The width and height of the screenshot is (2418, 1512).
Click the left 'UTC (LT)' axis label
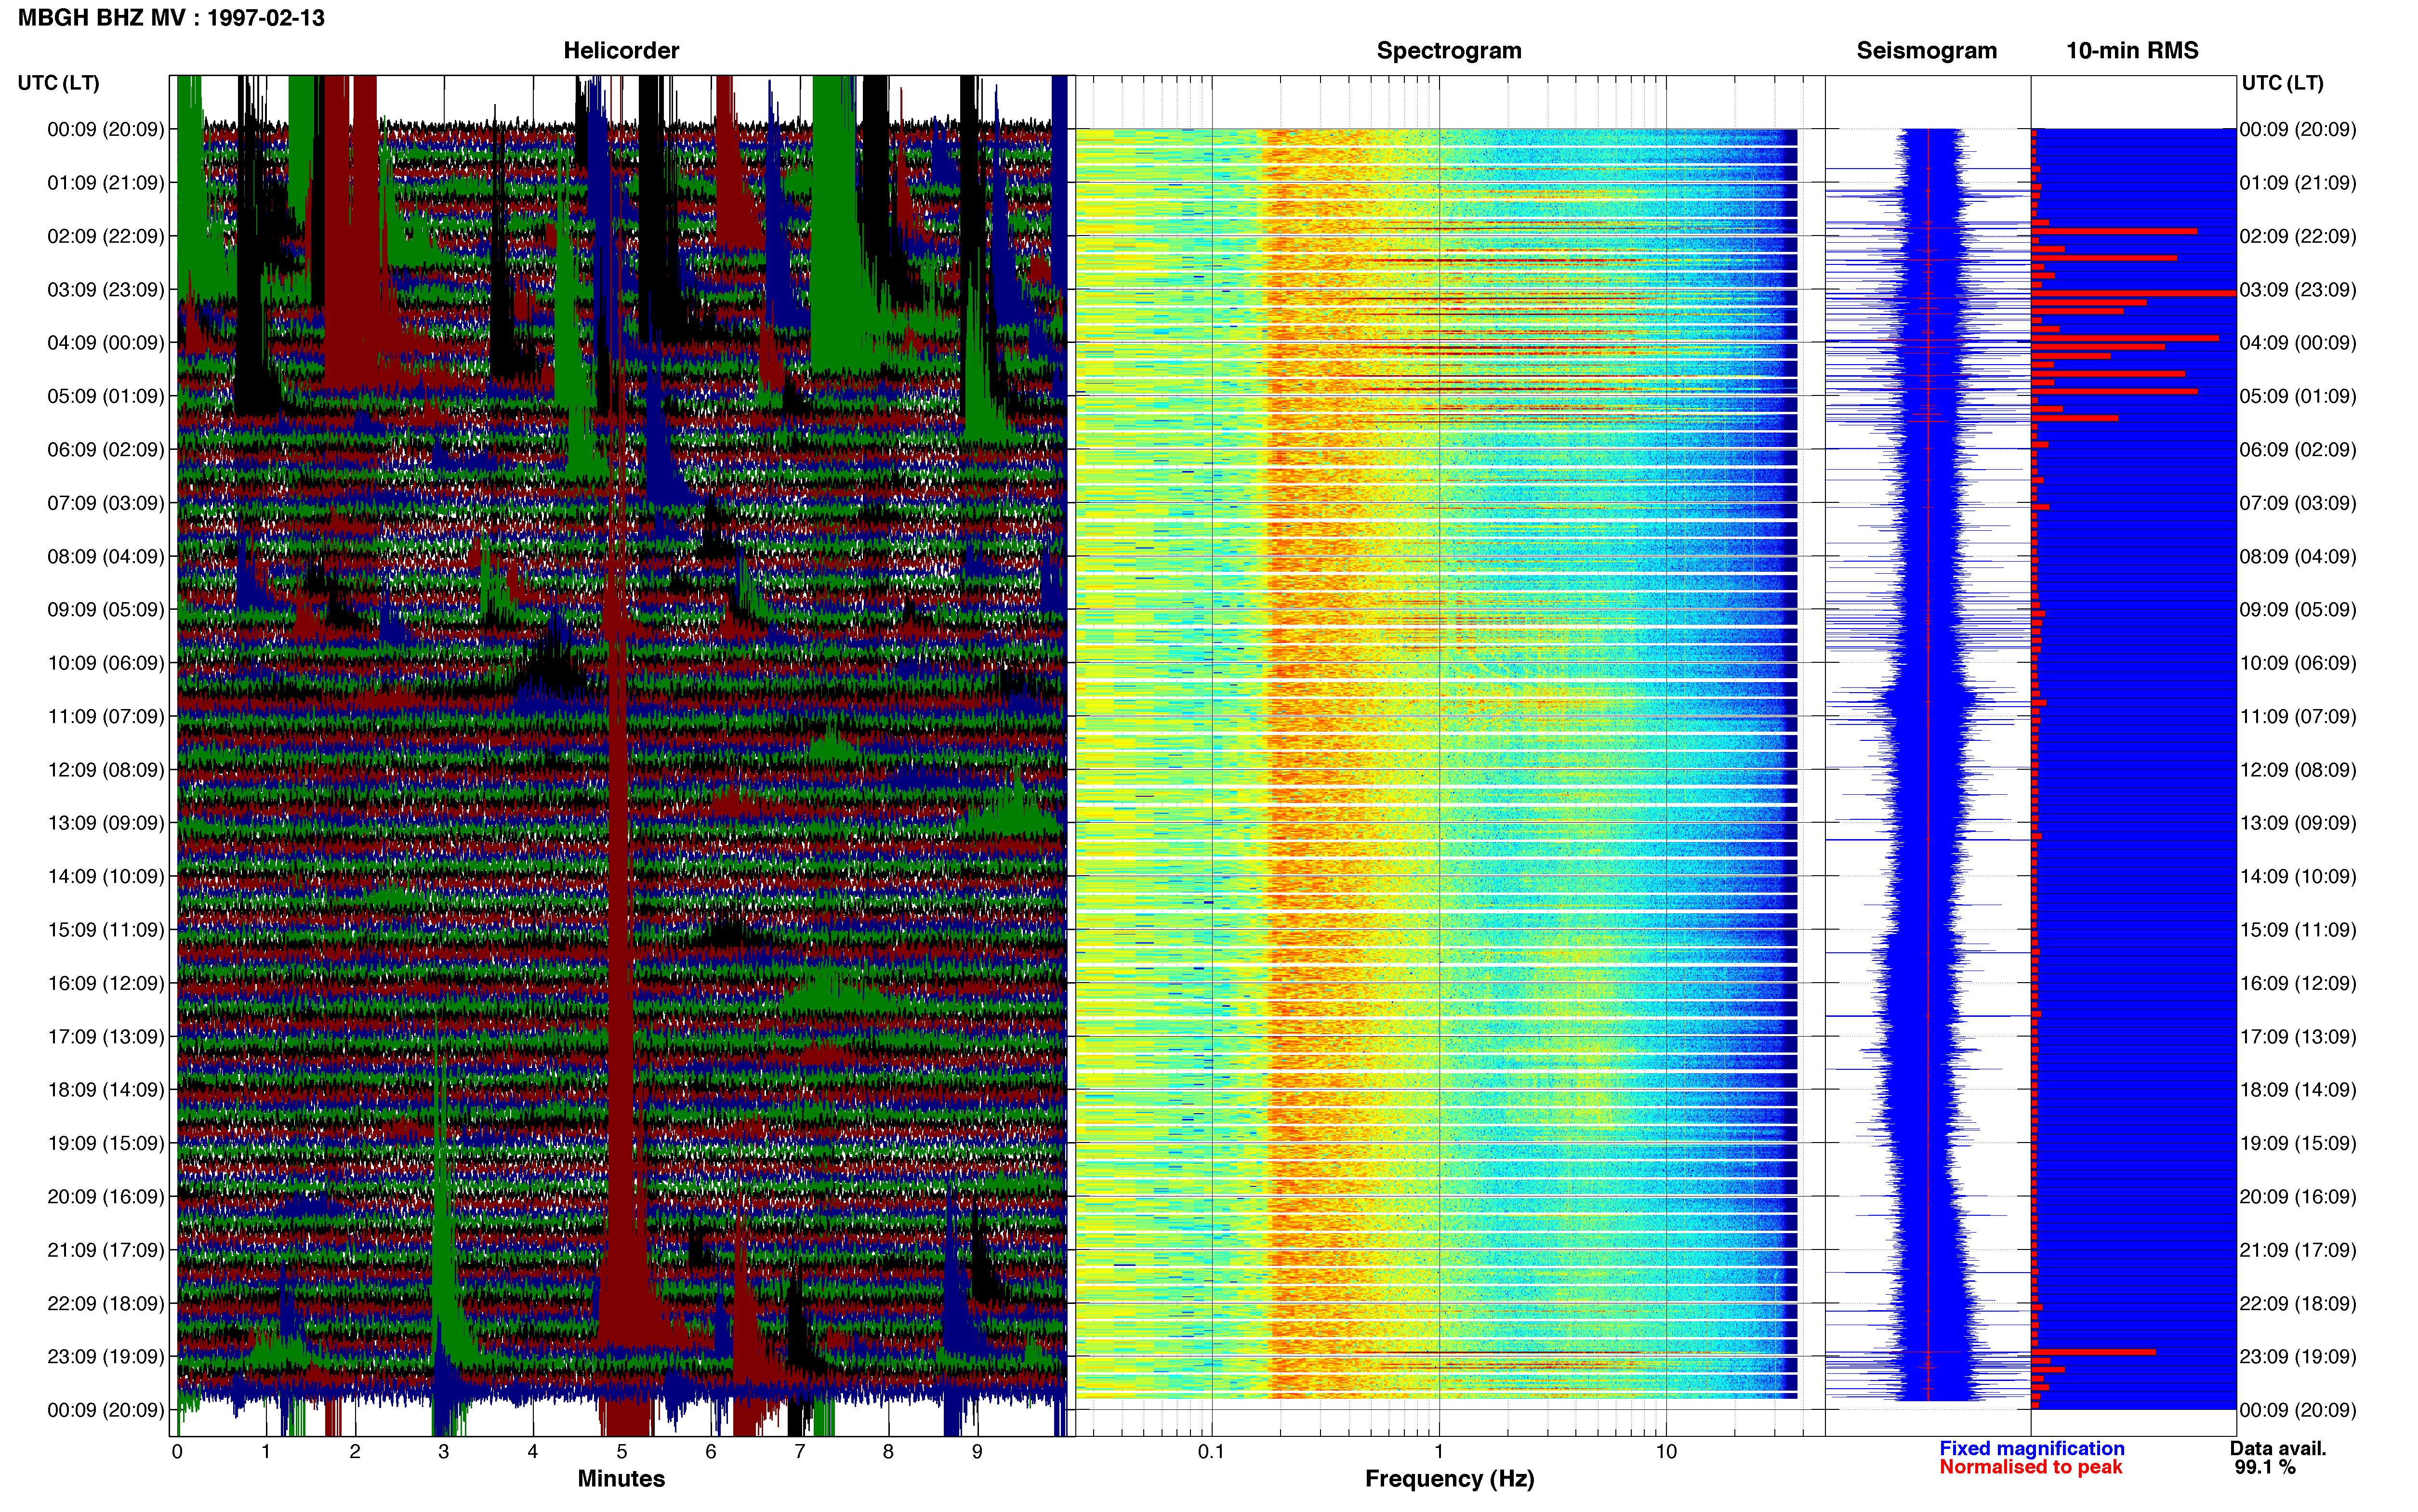[x=58, y=83]
